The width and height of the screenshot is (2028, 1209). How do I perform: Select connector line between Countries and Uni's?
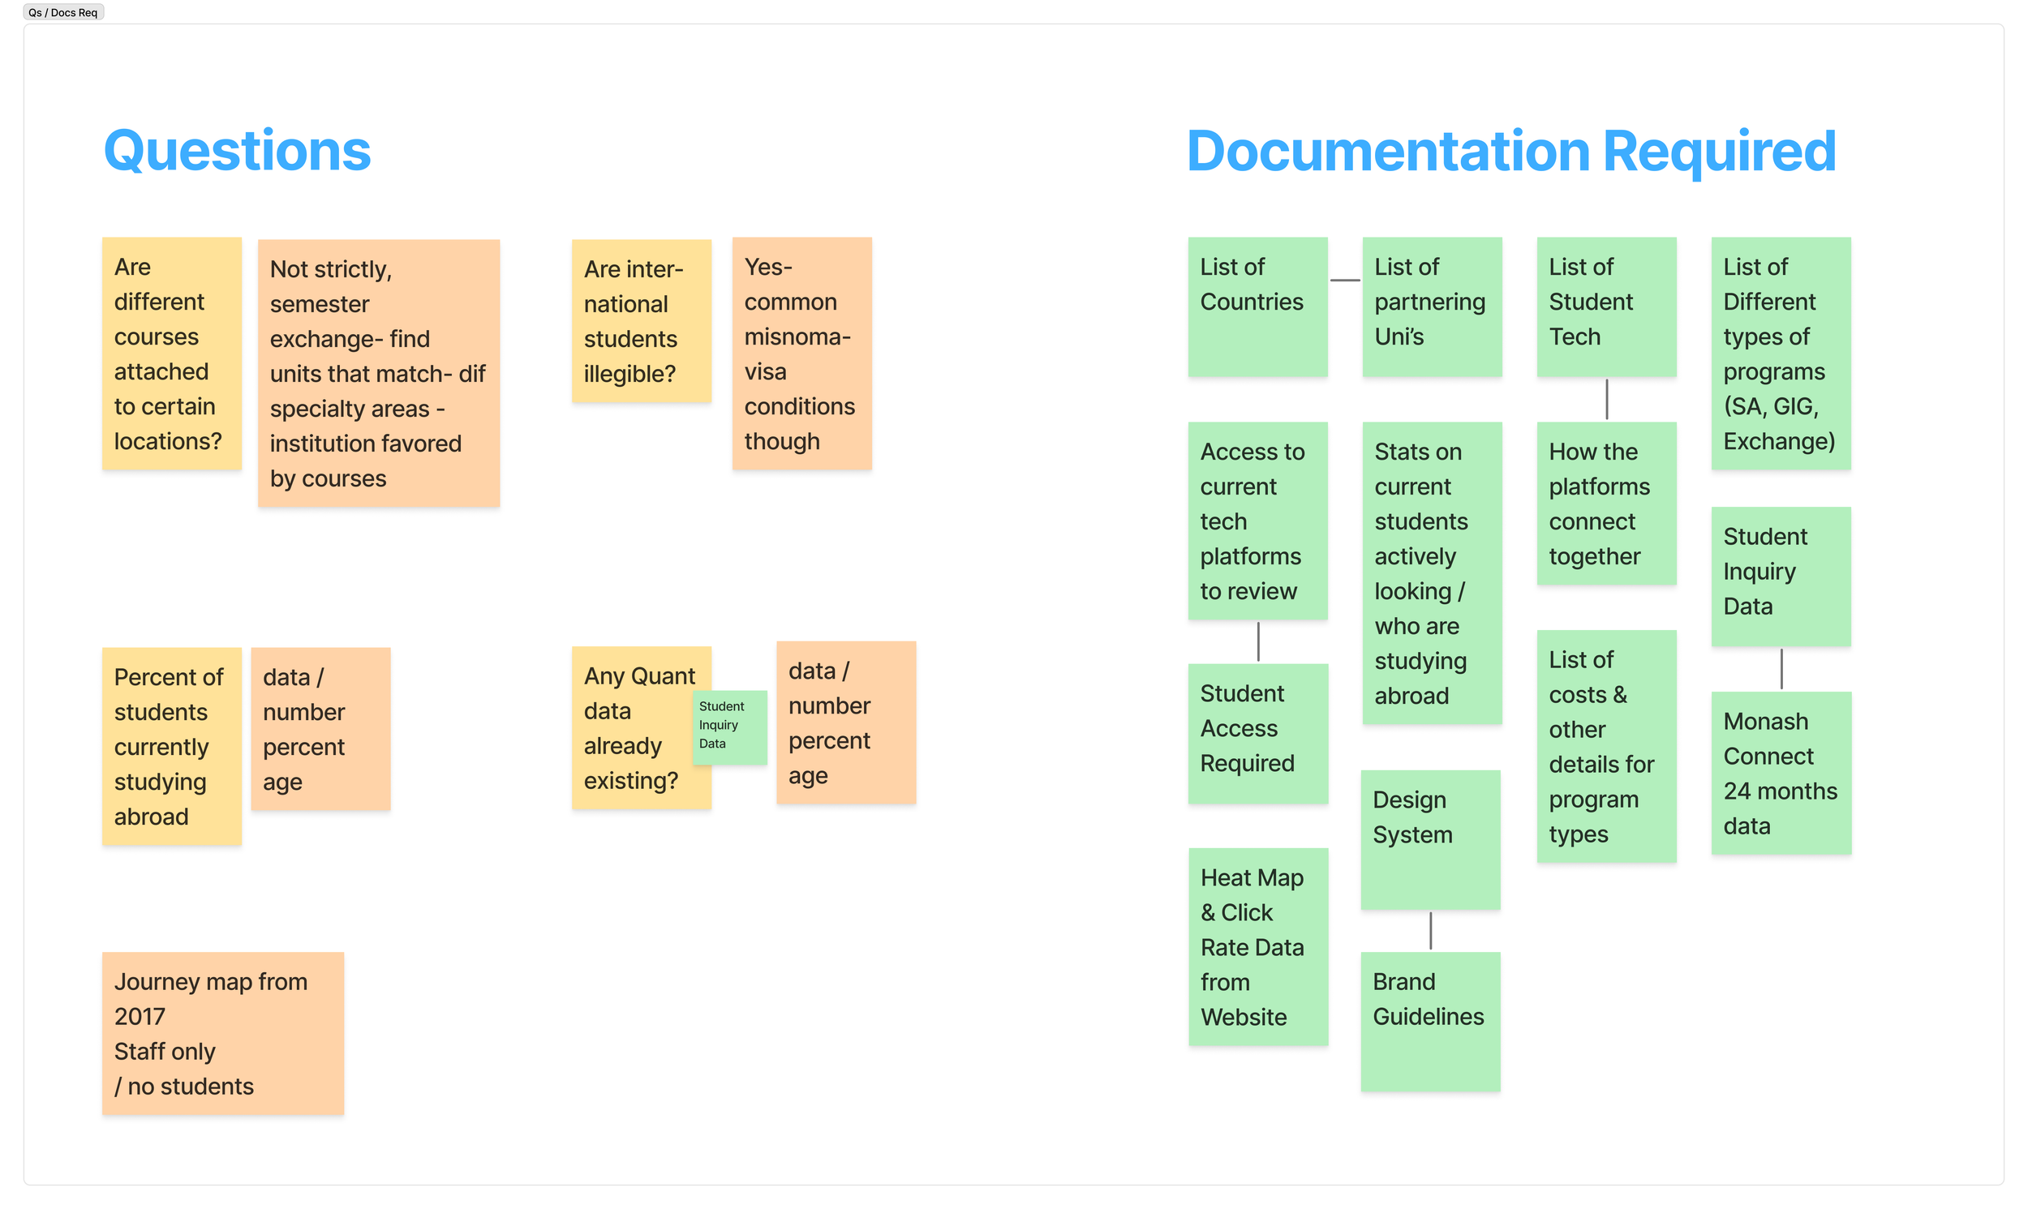[1344, 281]
